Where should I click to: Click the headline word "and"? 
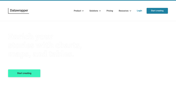[x=40, y=54]
